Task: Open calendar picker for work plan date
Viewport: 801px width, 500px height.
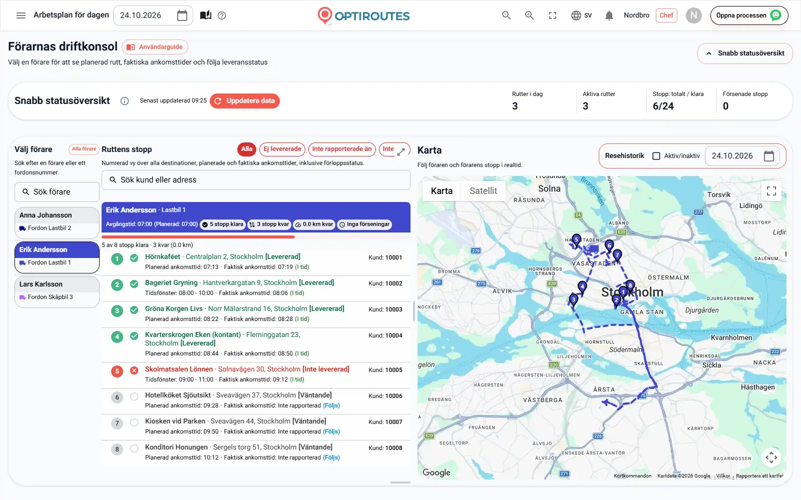Action: (182, 15)
